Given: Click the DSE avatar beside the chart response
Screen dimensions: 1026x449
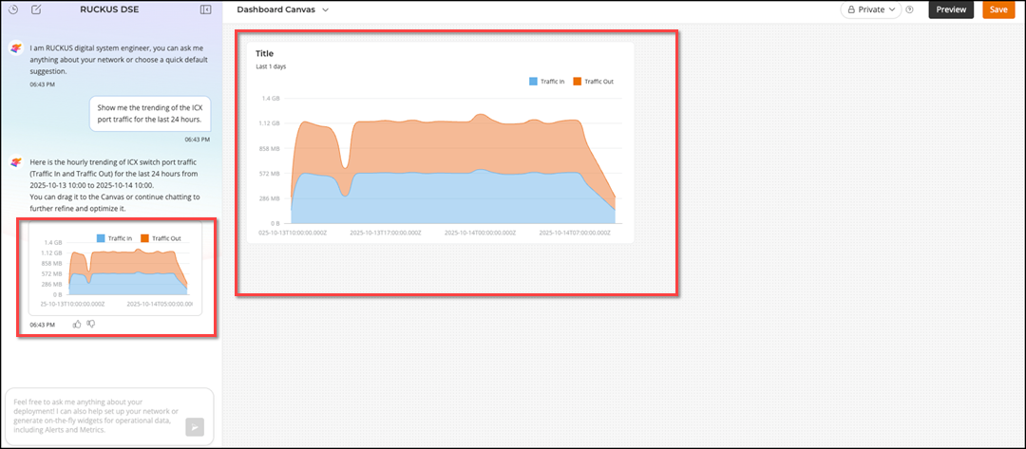Looking at the screenshot, I should point(16,162).
